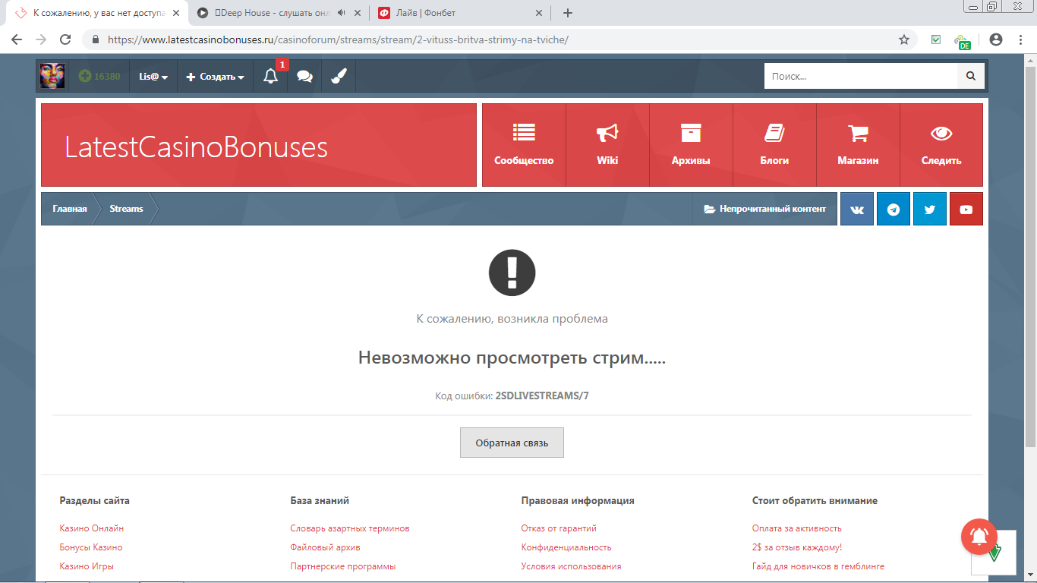The height and width of the screenshot is (583, 1037).
Task: Switch to the Лайв | Фонбет tab
Action: pyautogui.click(x=455, y=13)
